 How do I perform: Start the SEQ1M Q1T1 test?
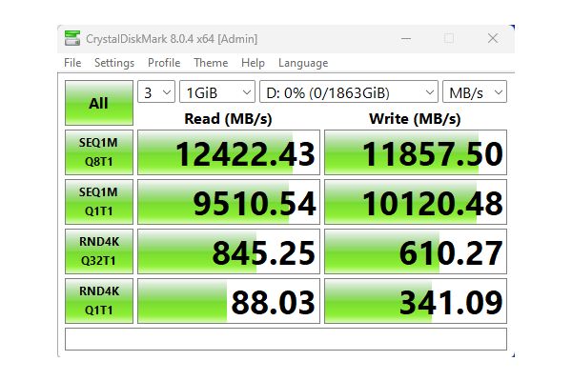tap(98, 201)
